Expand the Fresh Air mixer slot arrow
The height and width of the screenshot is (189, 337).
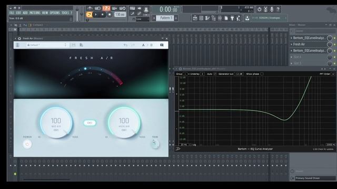coord(291,44)
